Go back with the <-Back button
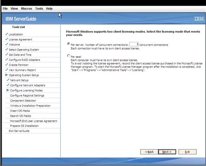Viewport: 206px width, 166px height. click(149, 152)
